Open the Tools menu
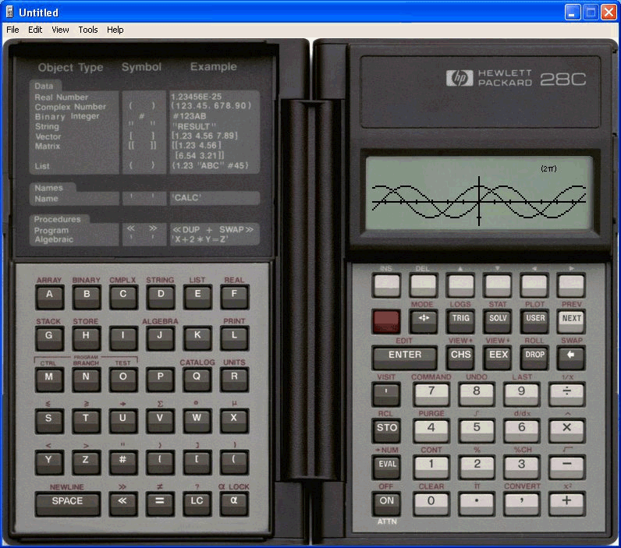 click(x=88, y=30)
